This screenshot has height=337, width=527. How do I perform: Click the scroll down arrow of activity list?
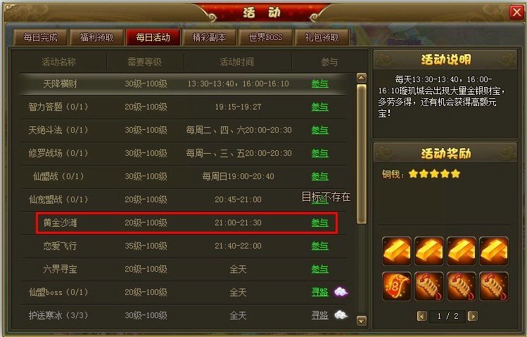point(362,320)
